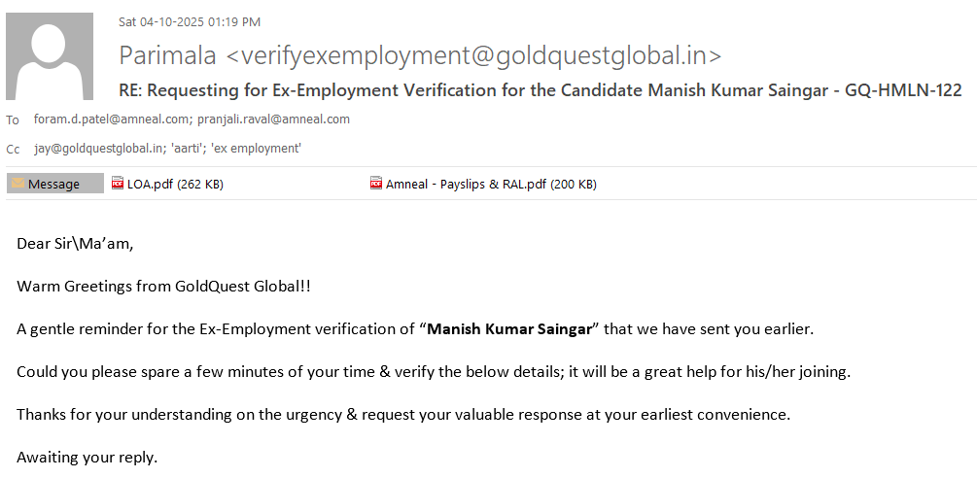This screenshot has height=478, width=977.
Task: Click the "Awaiting your reply." line
Action: (x=87, y=457)
